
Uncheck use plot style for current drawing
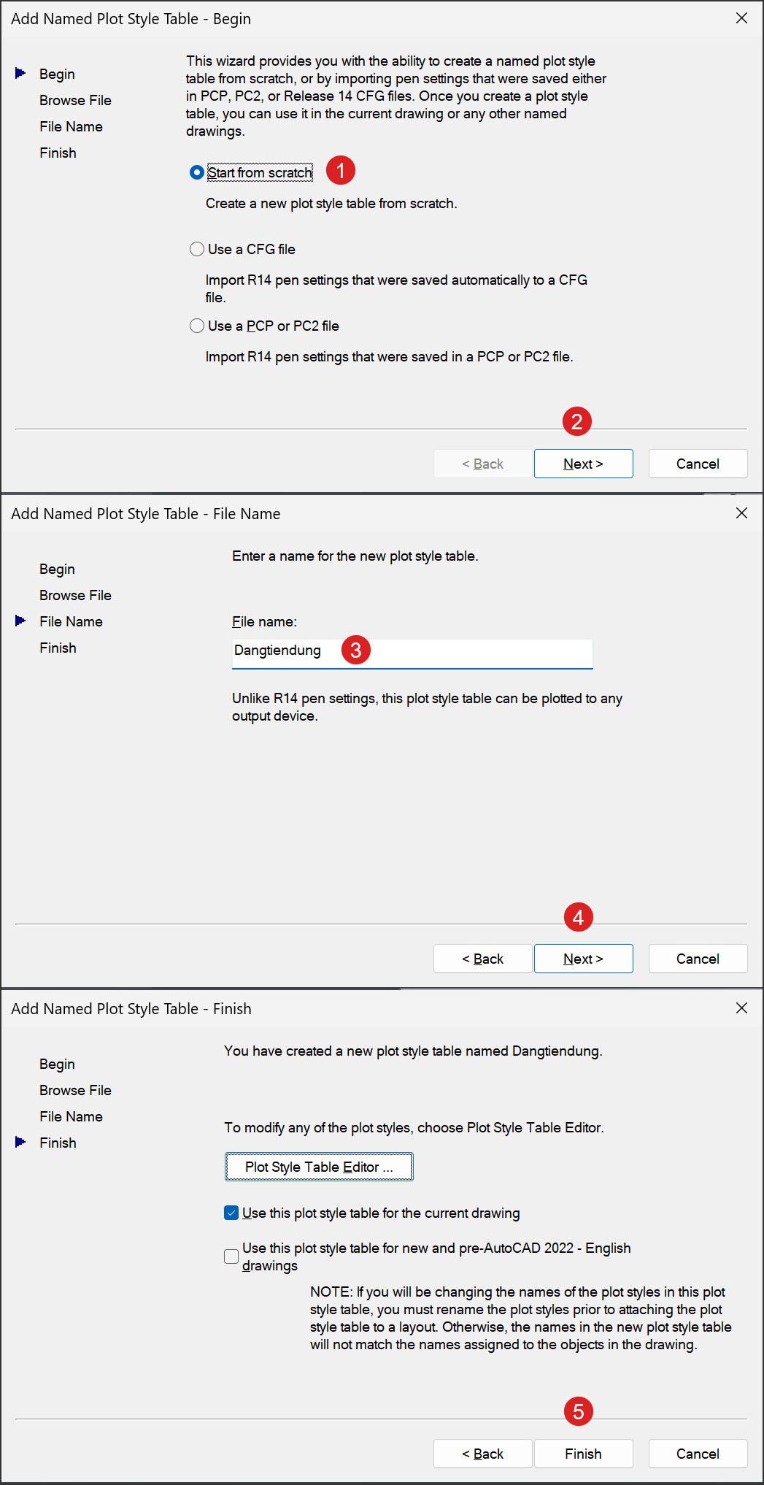pos(231,1213)
